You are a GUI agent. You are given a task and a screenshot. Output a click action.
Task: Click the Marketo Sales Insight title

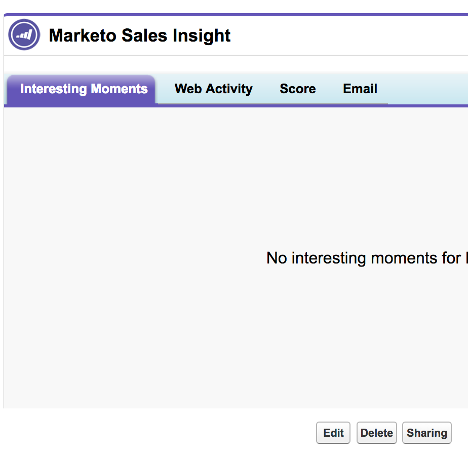[x=139, y=35]
